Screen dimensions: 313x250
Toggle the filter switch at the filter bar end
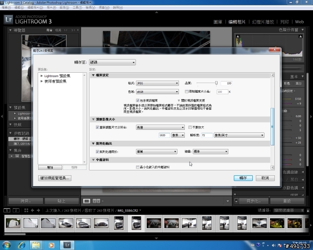click(x=308, y=210)
